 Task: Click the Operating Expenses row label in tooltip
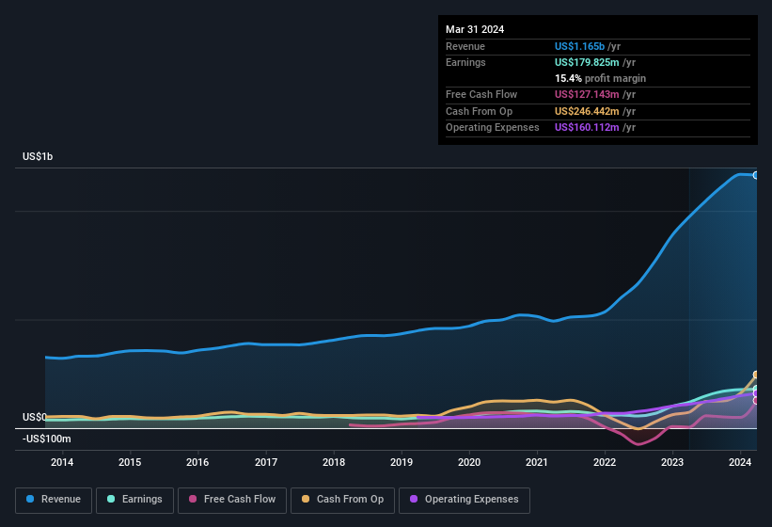coord(493,128)
